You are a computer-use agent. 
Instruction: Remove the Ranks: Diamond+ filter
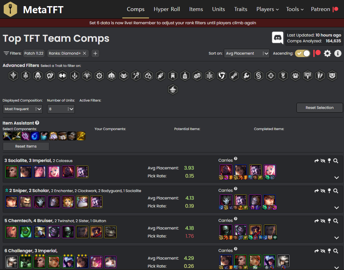(x=84, y=53)
